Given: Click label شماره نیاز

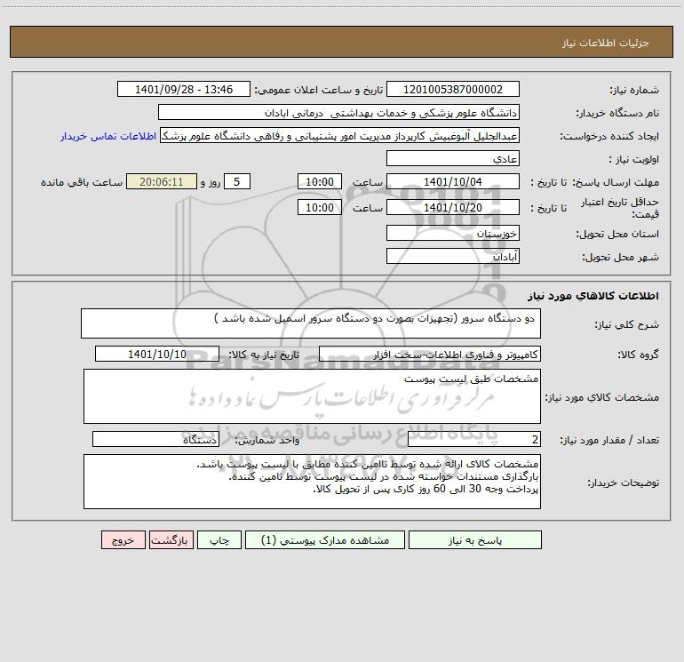Looking at the screenshot, I should [634, 91].
